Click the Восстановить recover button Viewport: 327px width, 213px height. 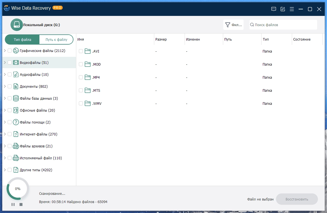tap(297, 199)
